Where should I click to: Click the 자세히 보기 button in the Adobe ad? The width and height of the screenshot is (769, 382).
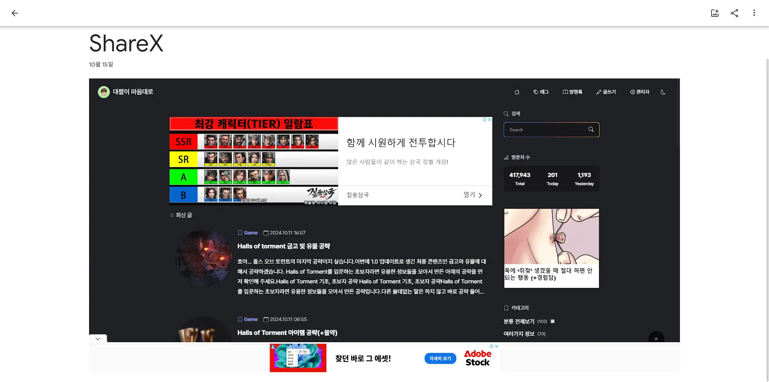click(440, 358)
